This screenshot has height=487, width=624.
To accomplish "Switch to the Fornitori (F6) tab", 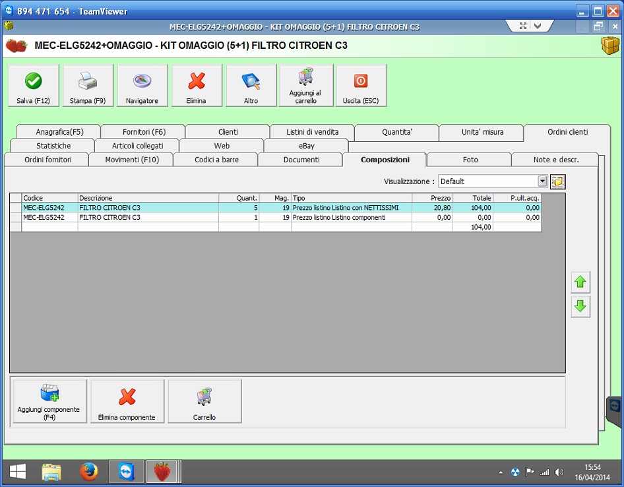I will 144,132.
